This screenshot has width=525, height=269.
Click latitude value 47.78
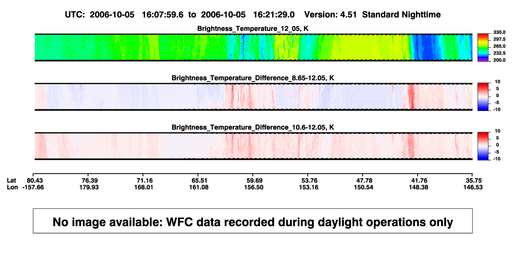pos(363,180)
